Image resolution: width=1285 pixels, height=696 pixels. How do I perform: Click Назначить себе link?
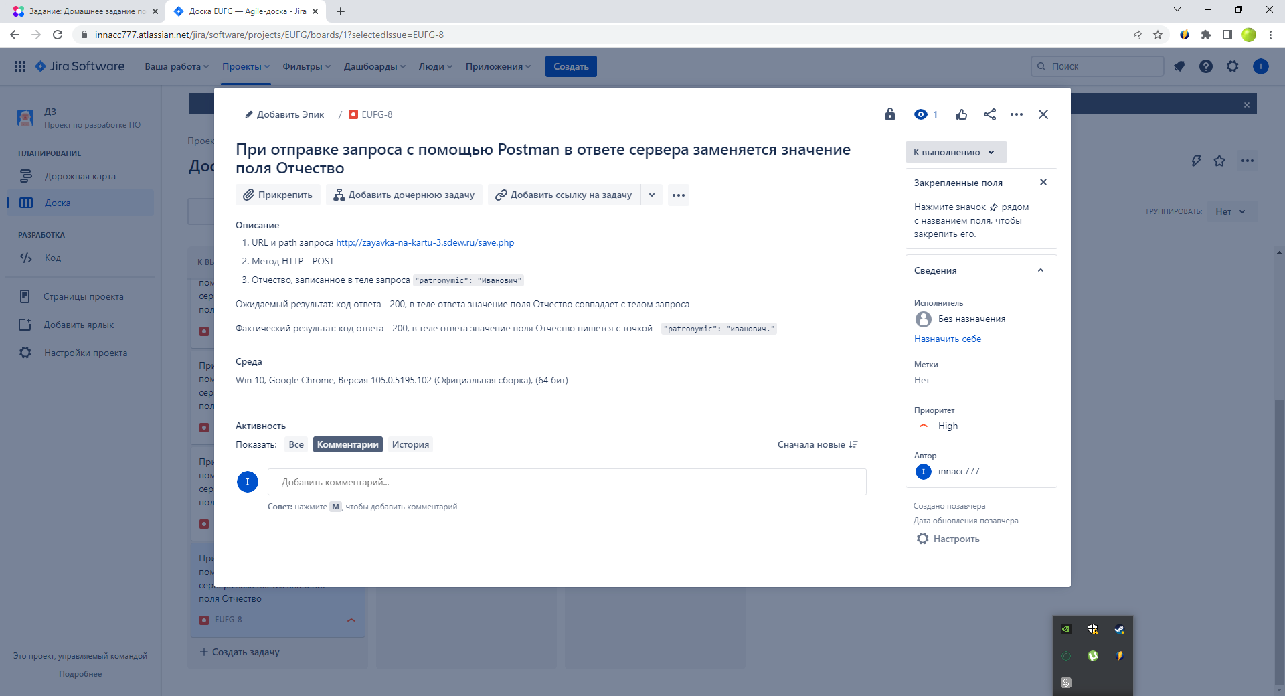point(948,339)
